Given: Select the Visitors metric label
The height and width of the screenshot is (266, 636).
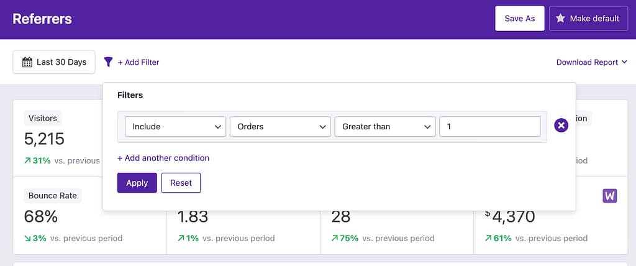Looking at the screenshot, I should (x=43, y=118).
